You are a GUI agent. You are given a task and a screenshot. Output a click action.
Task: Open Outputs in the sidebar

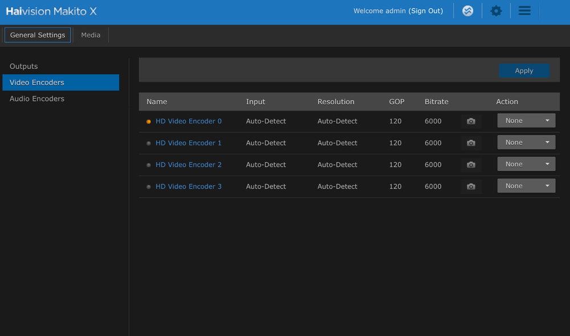coord(24,67)
